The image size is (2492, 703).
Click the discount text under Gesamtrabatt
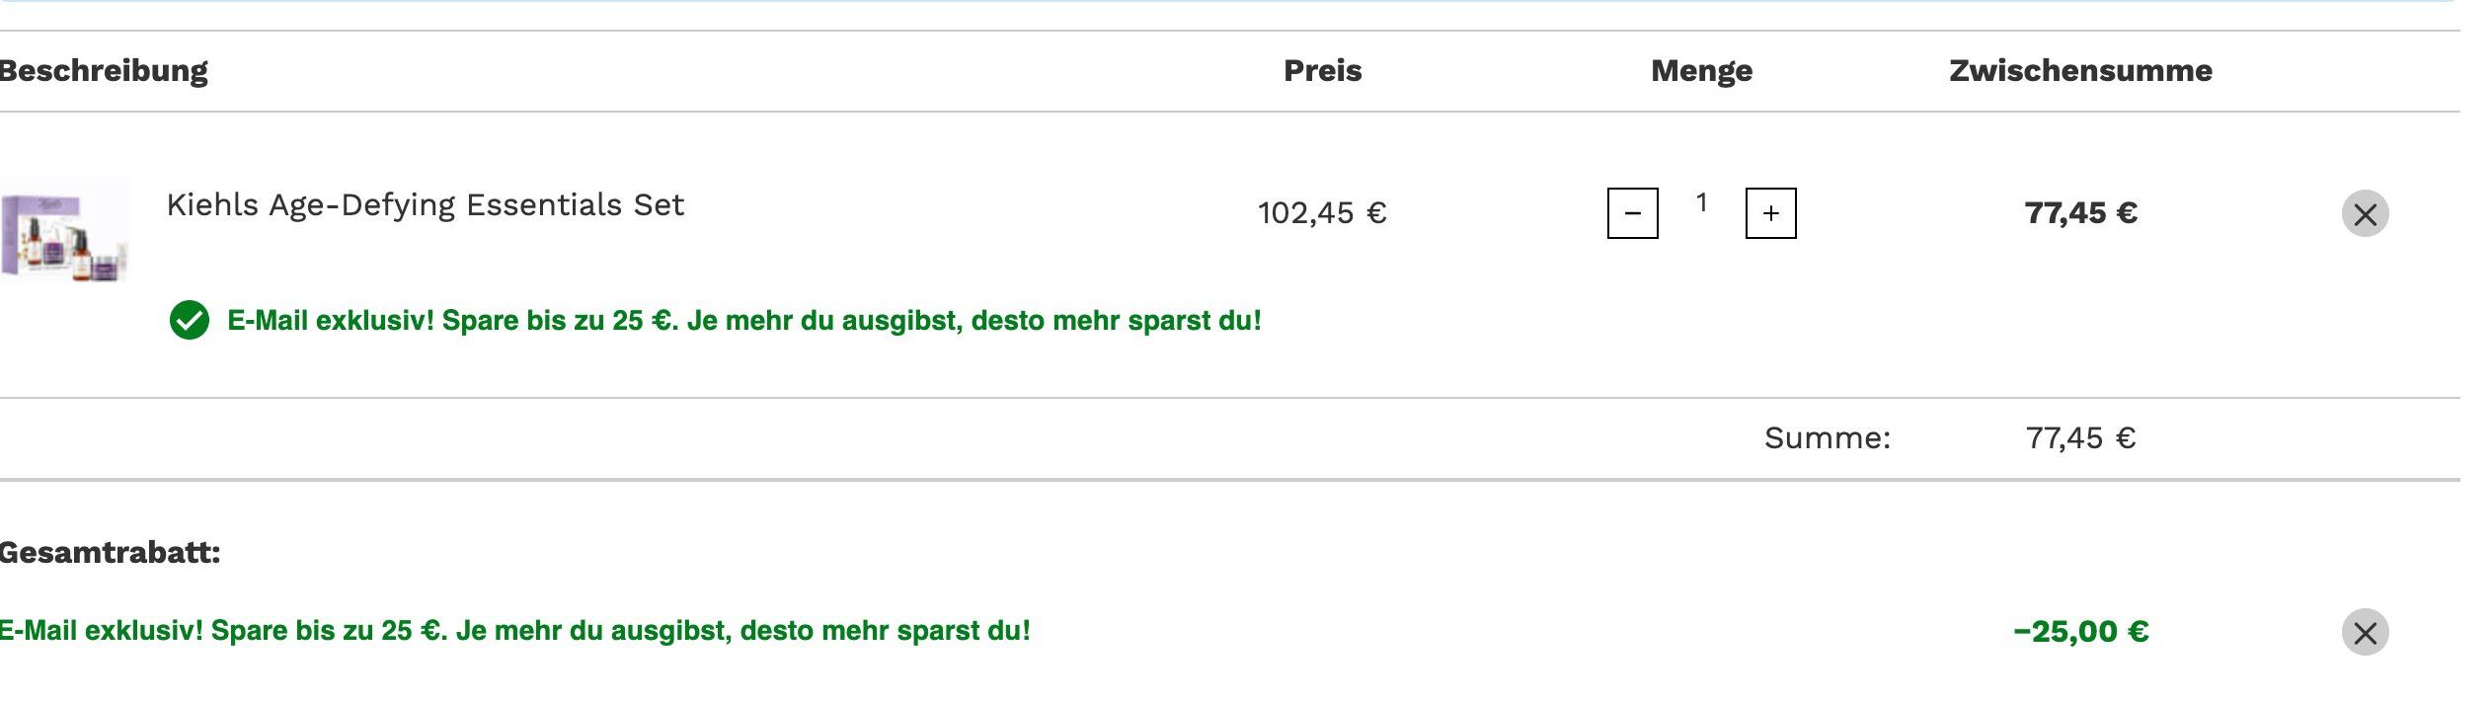(x=514, y=631)
